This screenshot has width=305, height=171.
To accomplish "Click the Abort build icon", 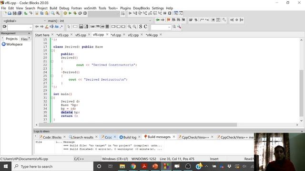I will point(85,13).
